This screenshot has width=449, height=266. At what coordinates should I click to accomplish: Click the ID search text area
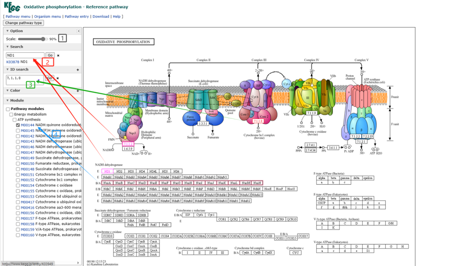click(25, 80)
